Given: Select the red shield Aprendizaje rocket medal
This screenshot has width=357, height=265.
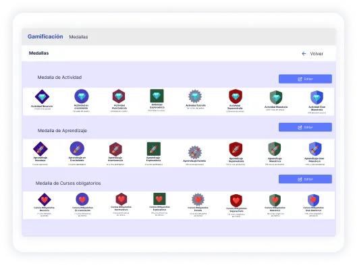Looking at the screenshot, I should (x=236, y=149).
